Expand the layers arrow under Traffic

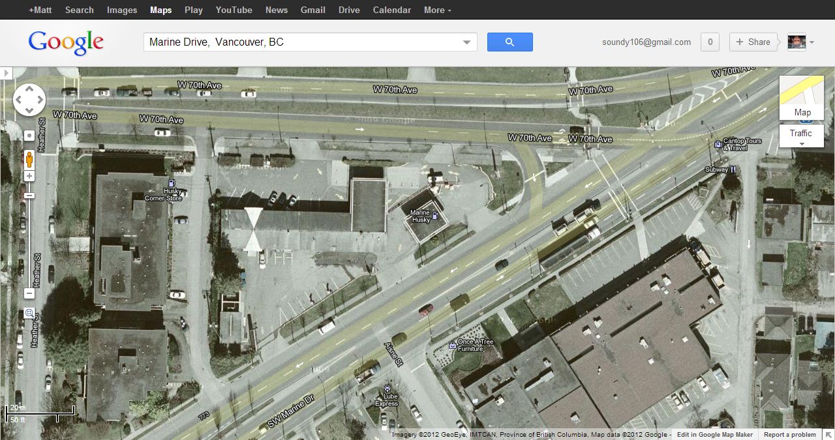tap(802, 143)
